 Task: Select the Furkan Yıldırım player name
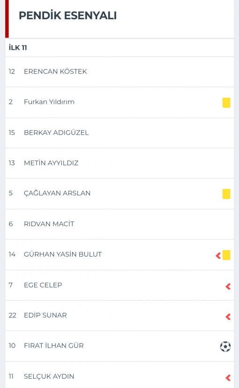point(49,102)
